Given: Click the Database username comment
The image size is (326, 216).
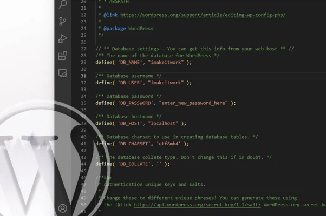Looking at the screenshot, I should (x=128, y=76).
